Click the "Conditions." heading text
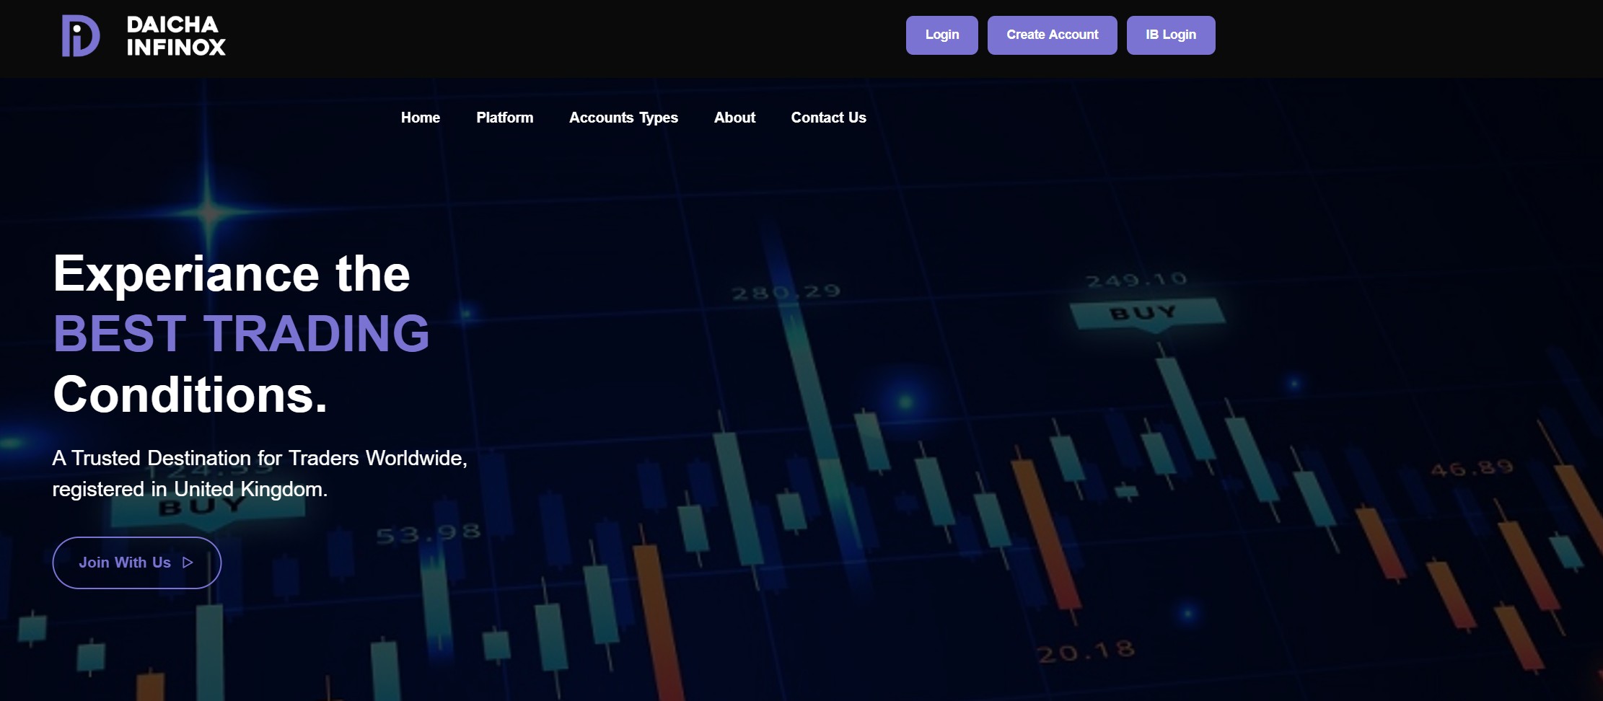This screenshot has width=1603, height=701. (x=190, y=394)
